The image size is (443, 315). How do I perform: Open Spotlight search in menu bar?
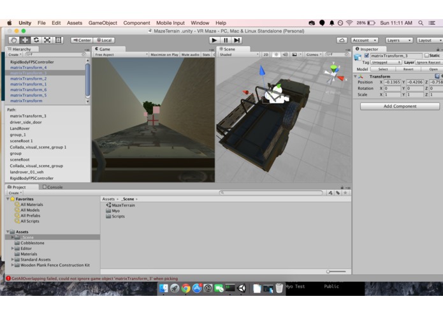tap(421, 23)
